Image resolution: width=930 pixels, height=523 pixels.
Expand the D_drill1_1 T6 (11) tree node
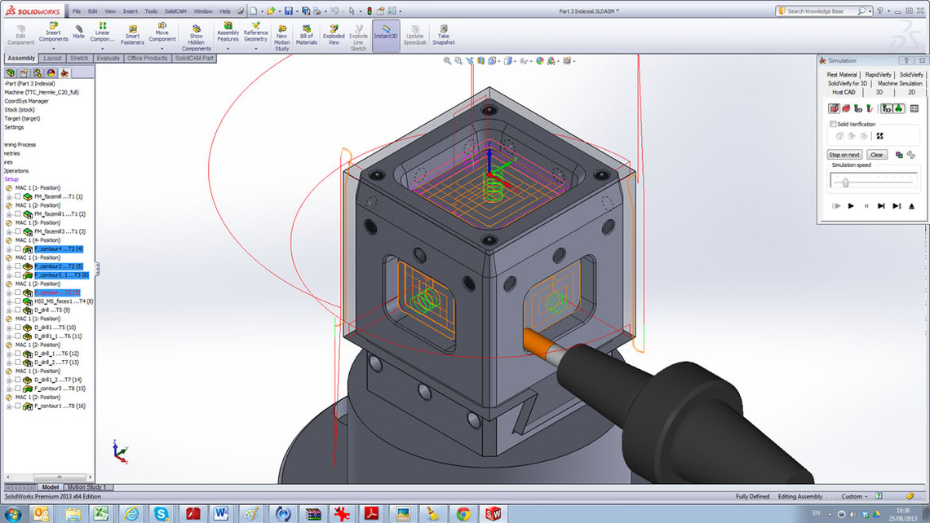coord(9,336)
